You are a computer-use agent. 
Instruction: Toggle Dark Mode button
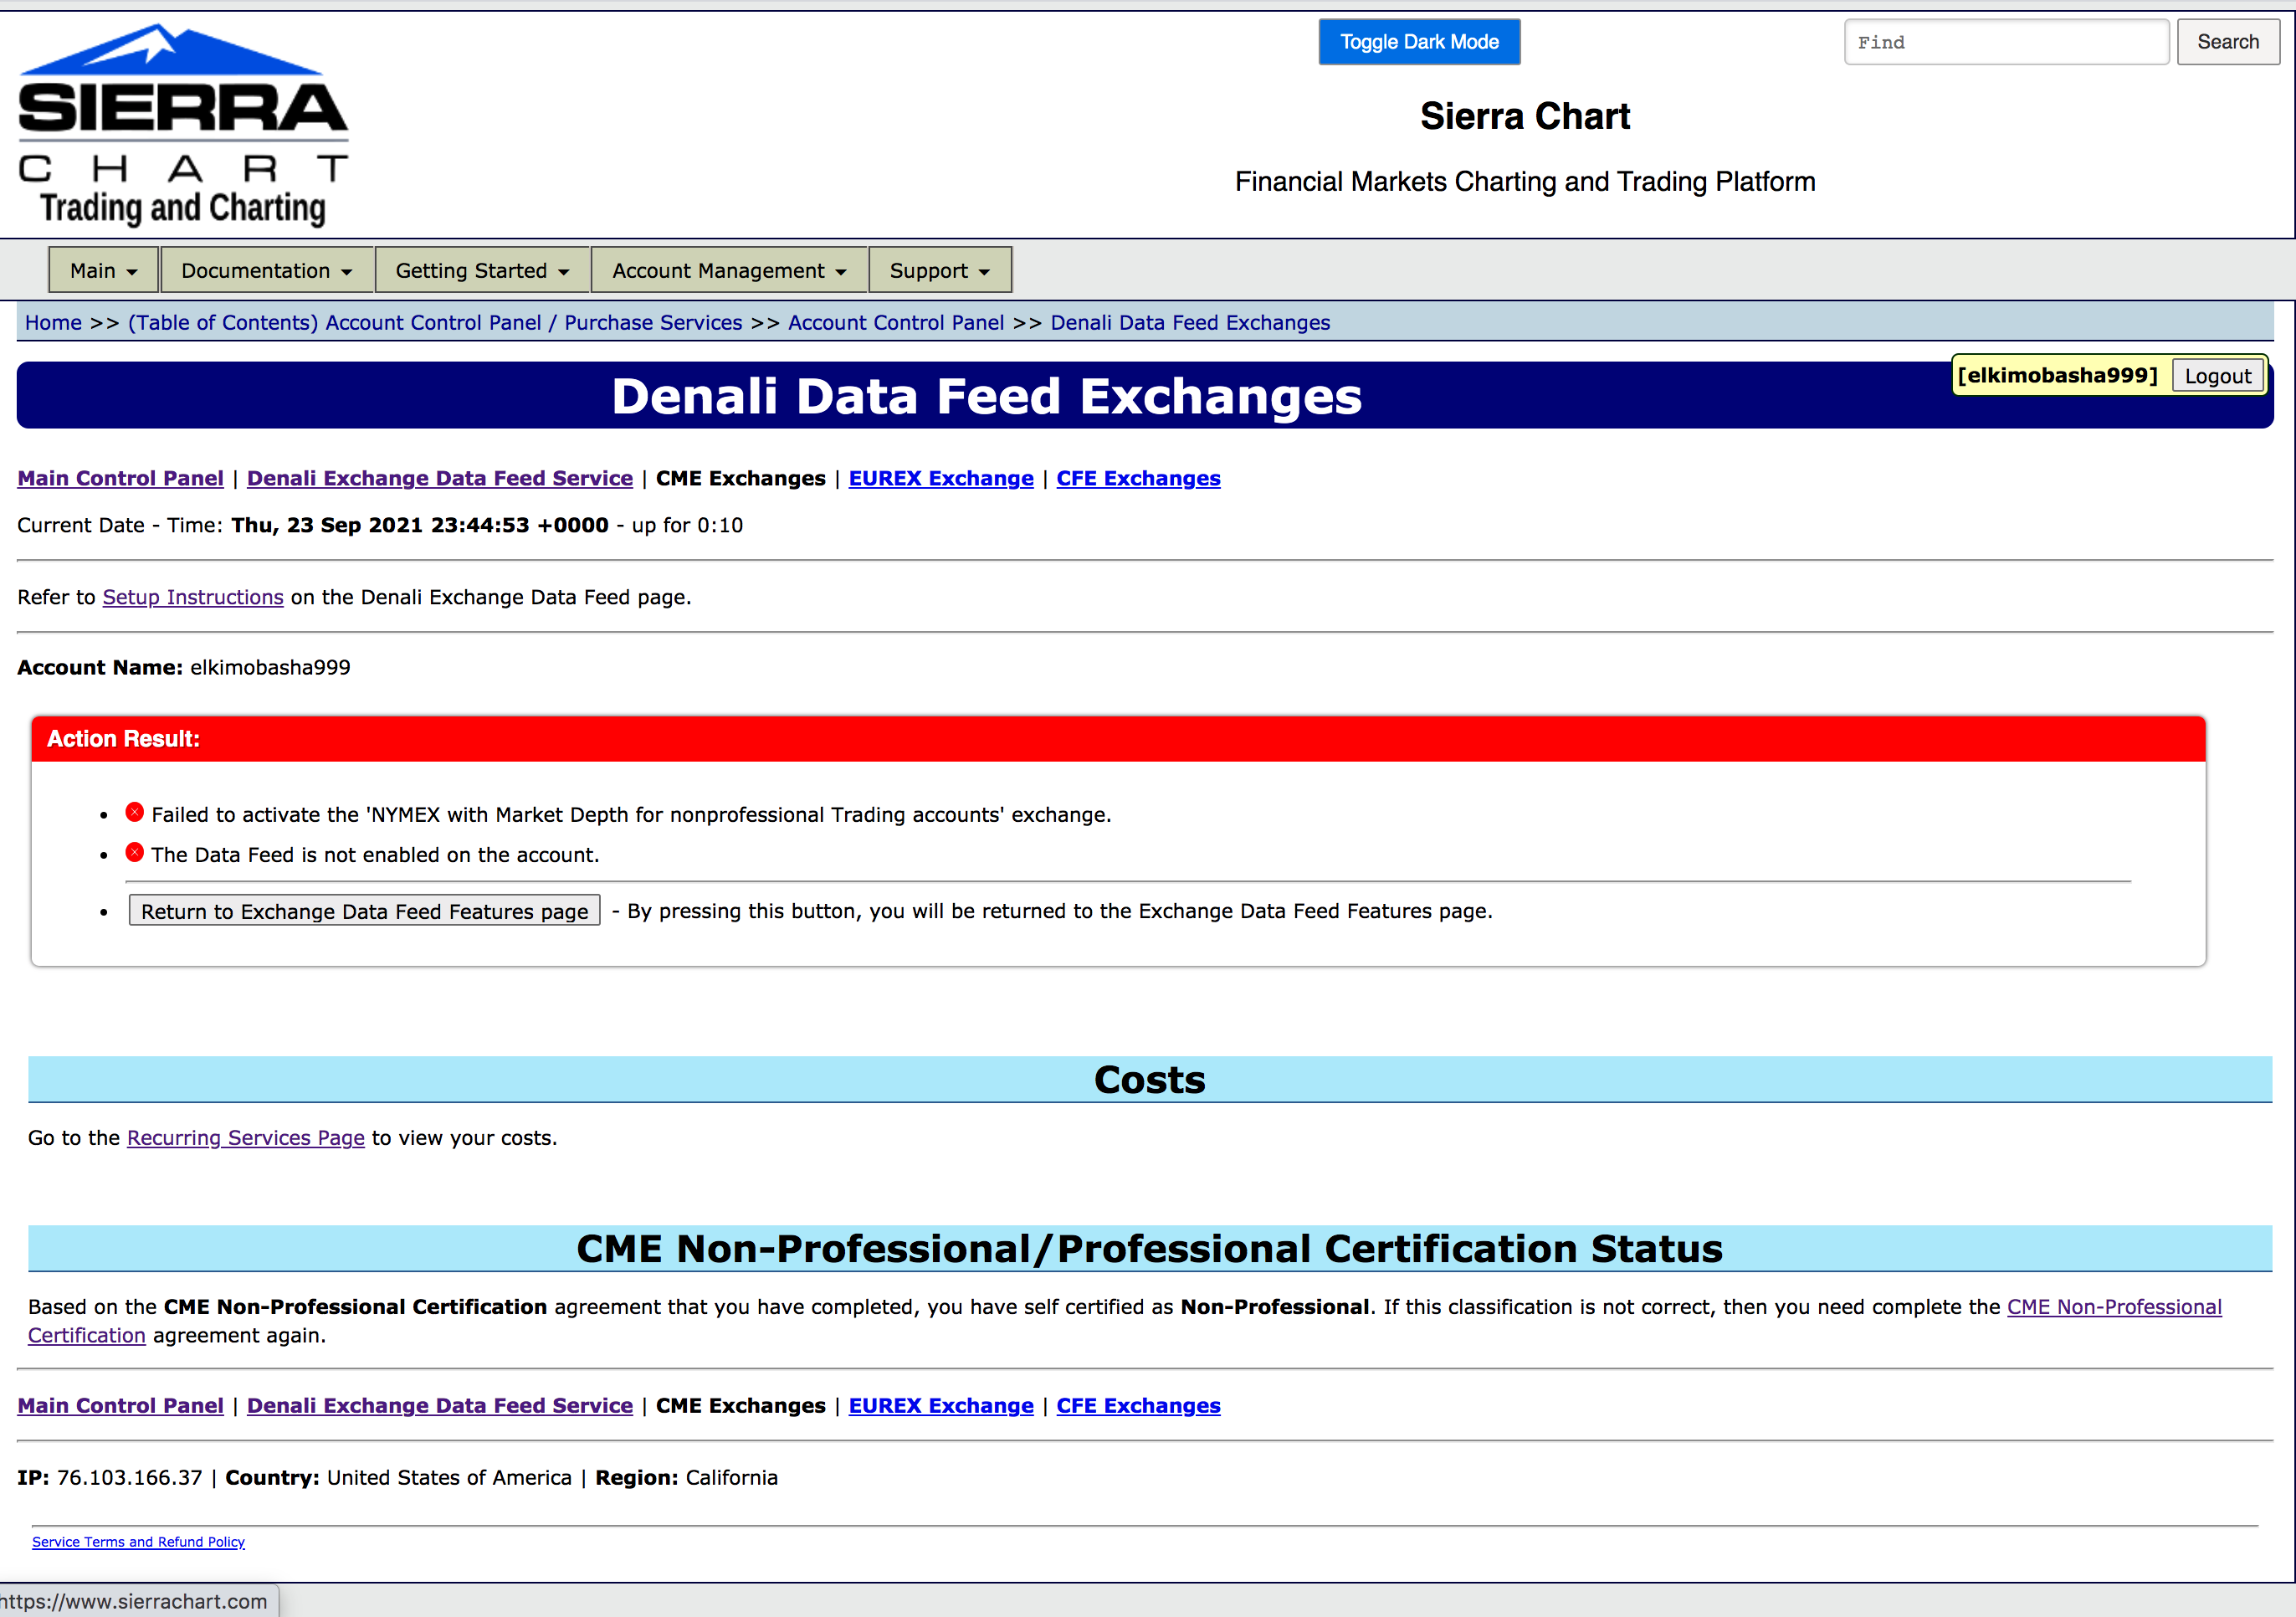pos(1418,42)
